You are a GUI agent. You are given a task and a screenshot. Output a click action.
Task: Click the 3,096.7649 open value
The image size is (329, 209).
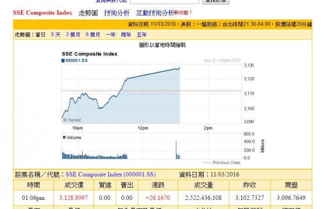291,198
